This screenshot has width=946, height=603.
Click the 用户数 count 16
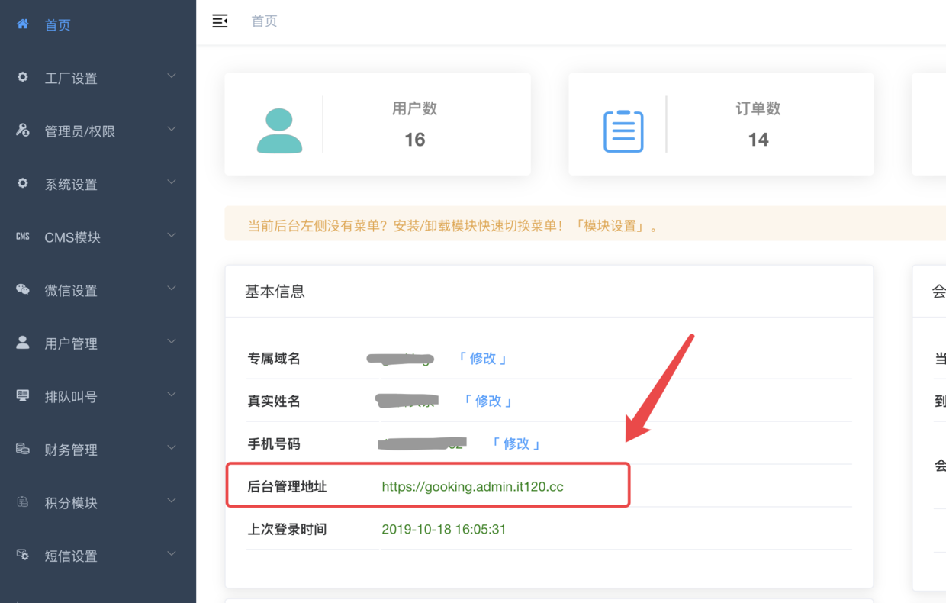415,140
